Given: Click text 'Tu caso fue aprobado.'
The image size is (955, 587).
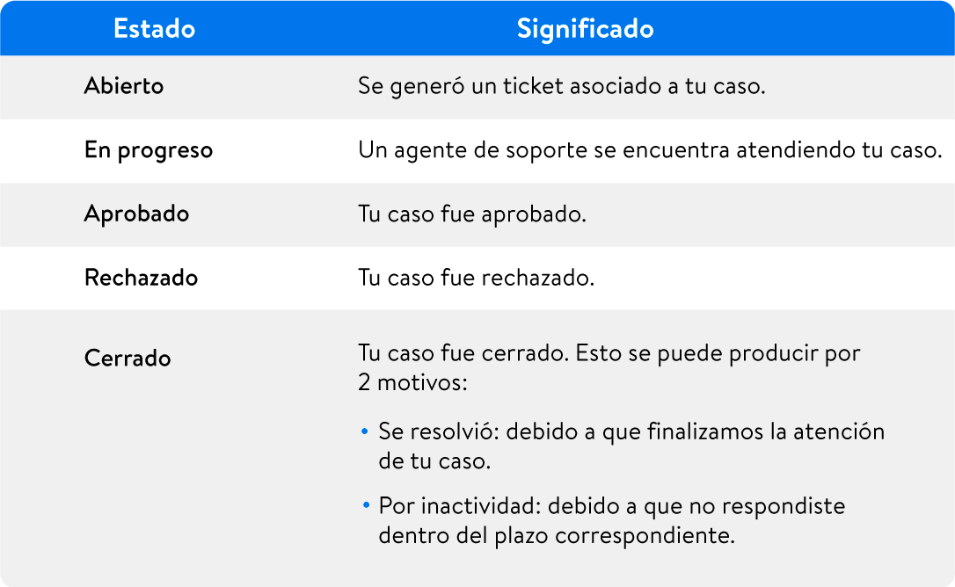Looking at the screenshot, I should coord(472,214).
